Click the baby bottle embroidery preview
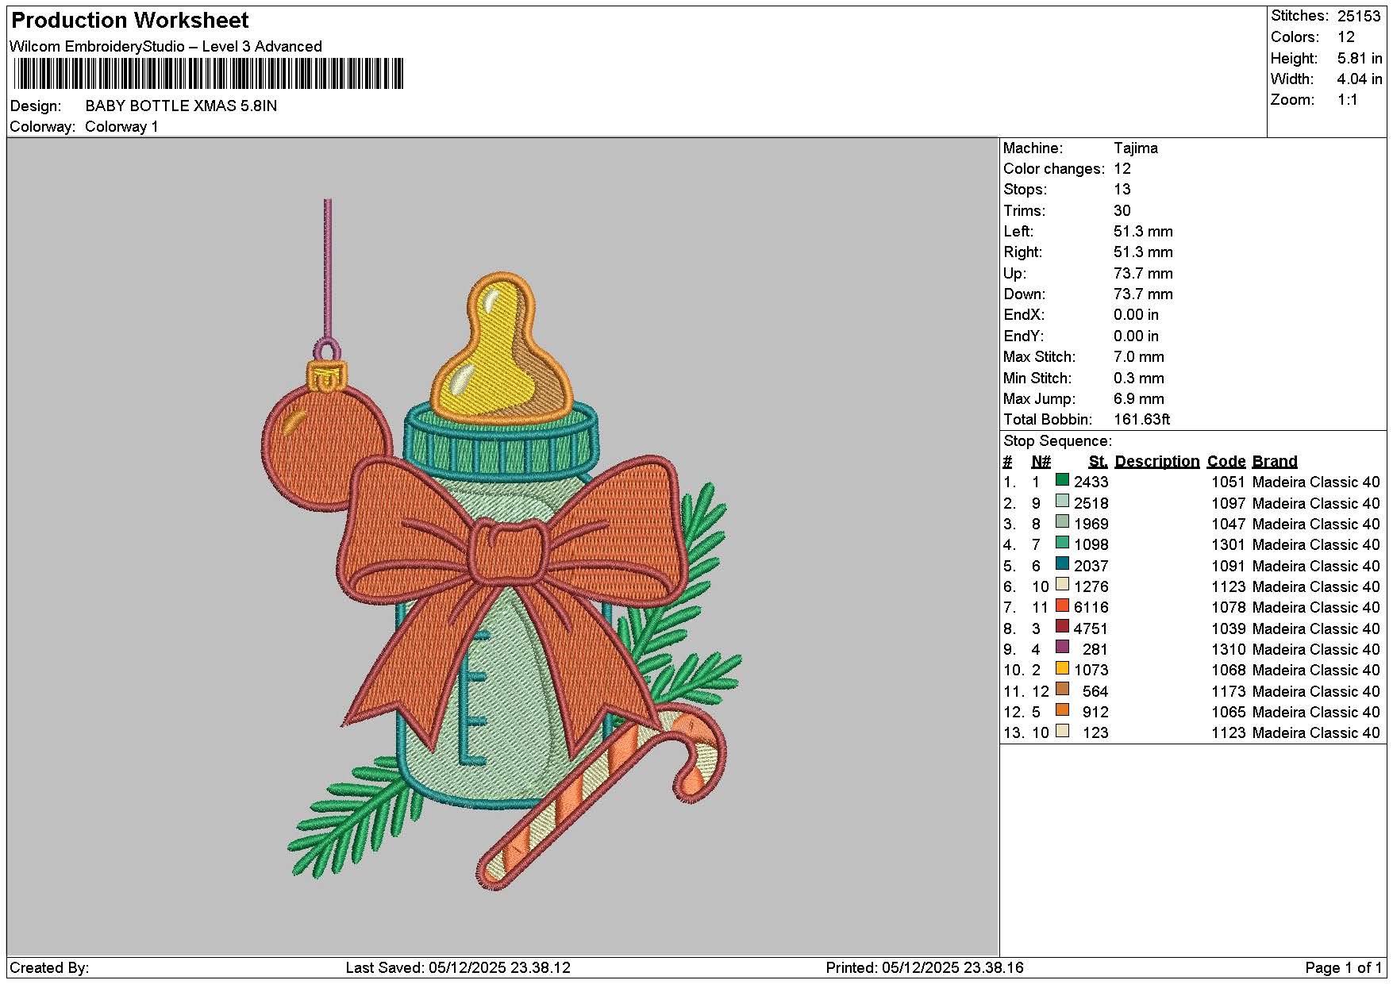Image resolution: width=1393 pixels, height=984 pixels. (x=502, y=546)
